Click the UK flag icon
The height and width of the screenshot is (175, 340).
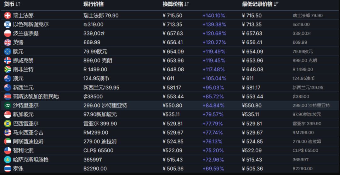pyautogui.click(x=8, y=42)
